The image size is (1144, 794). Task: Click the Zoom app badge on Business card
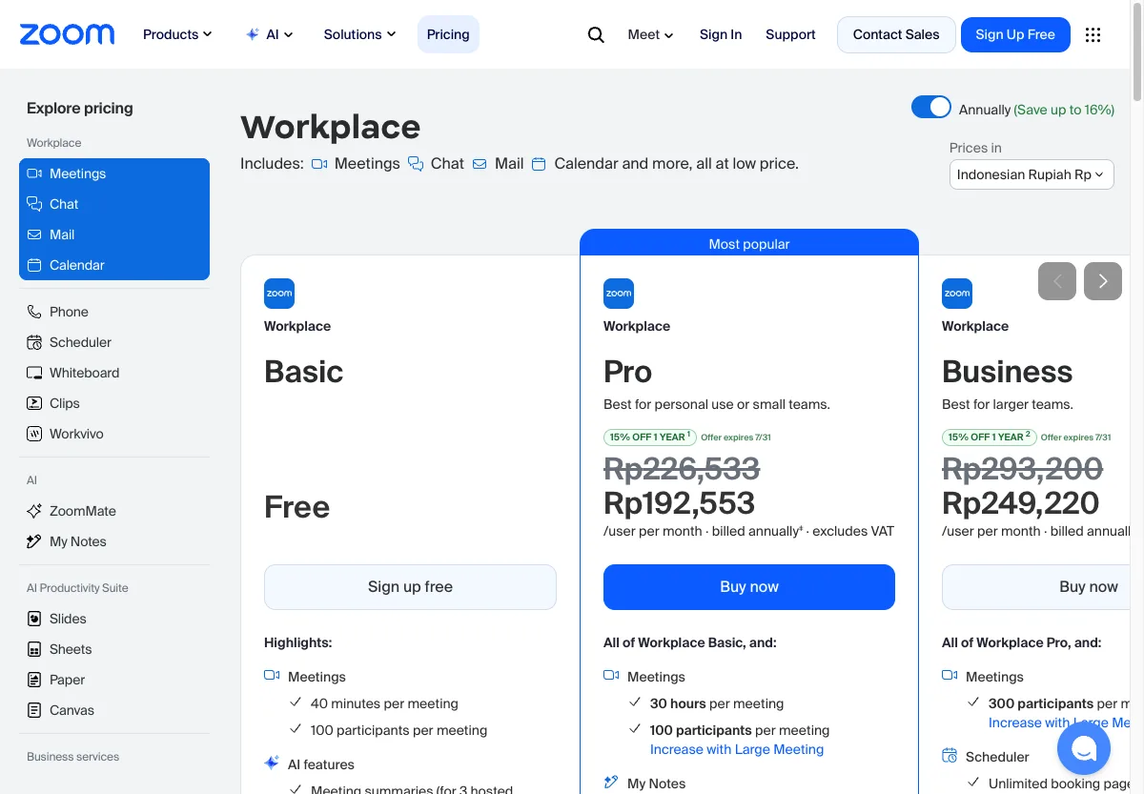coord(957,294)
